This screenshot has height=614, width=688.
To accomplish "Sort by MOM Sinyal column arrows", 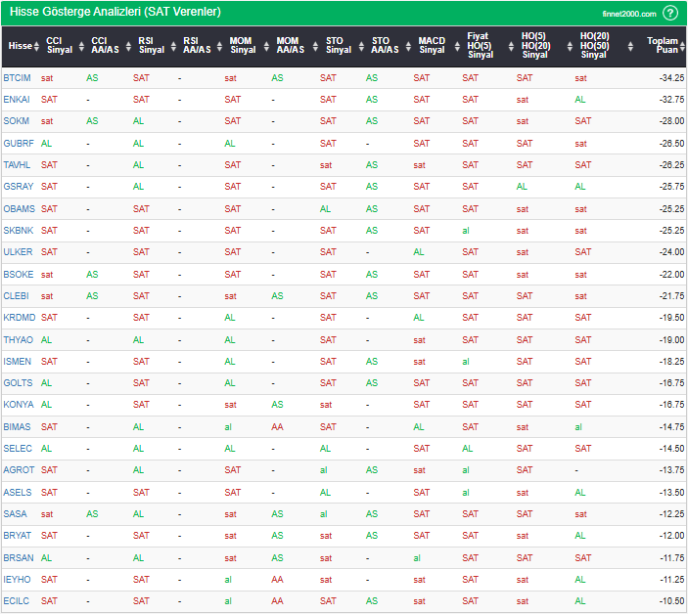I will point(266,46).
